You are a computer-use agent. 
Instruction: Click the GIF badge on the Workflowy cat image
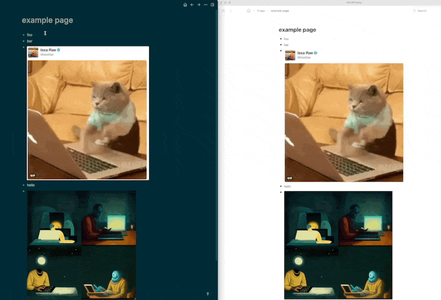[289, 178]
